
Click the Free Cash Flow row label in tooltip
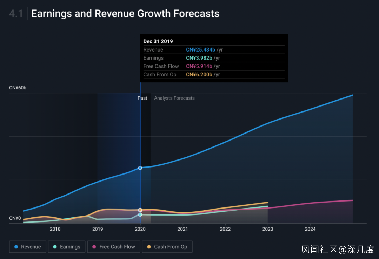point(161,66)
